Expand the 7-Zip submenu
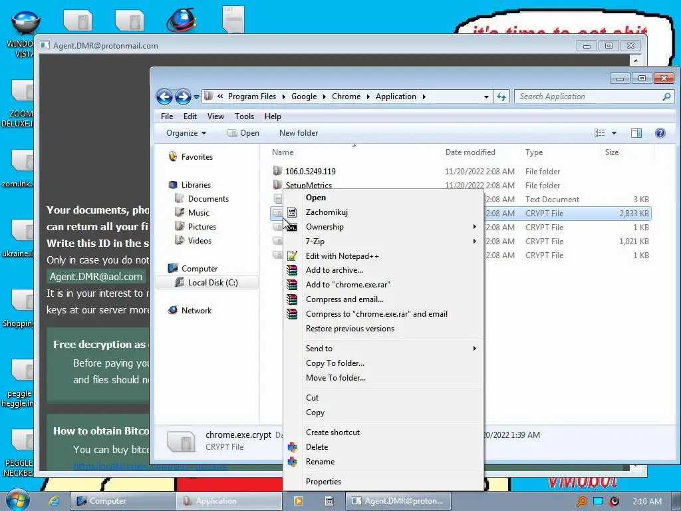The image size is (681, 511). click(383, 241)
